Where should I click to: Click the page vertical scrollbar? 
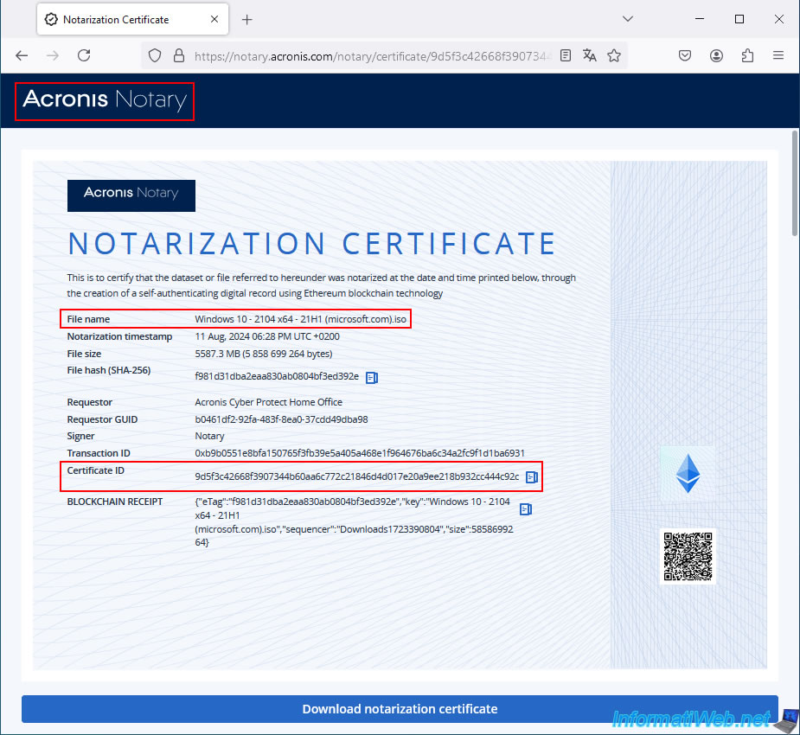tap(795, 183)
